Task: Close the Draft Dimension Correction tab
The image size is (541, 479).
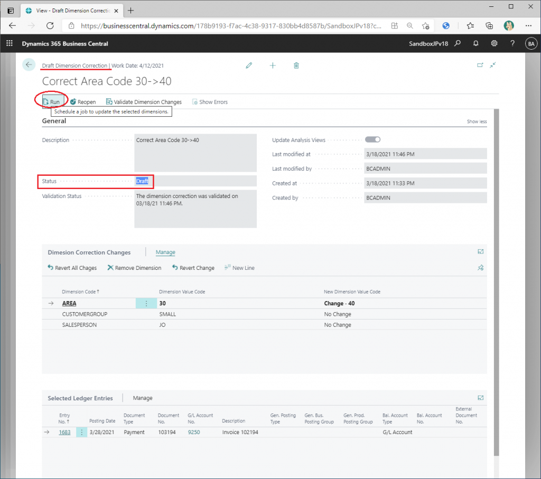Action: pyautogui.click(x=116, y=11)
